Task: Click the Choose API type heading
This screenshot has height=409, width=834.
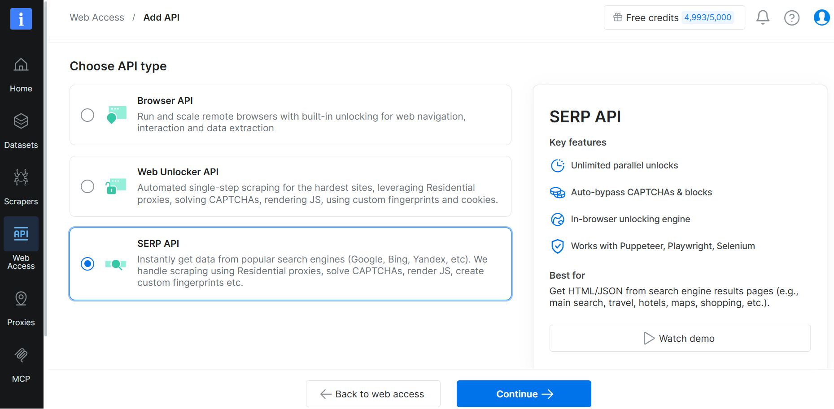Action: click(118, 66)
